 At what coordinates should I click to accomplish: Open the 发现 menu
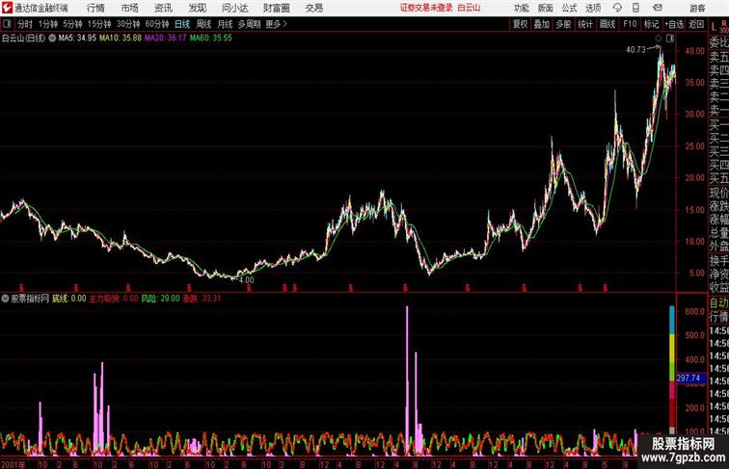[x=197, y=8]
